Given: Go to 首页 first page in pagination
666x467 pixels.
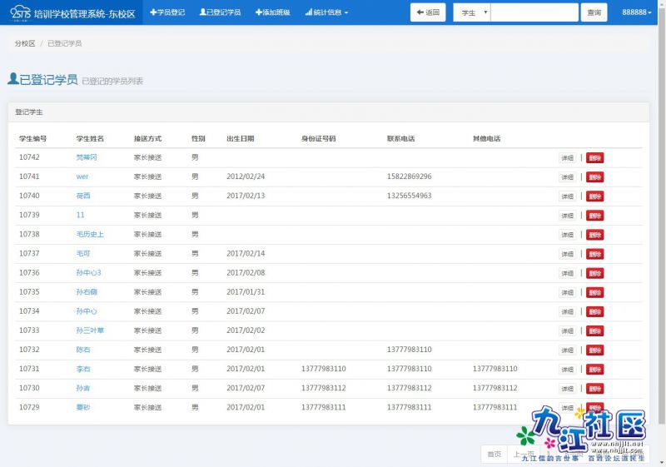Looking at the screenshot, I should point(495,454).
